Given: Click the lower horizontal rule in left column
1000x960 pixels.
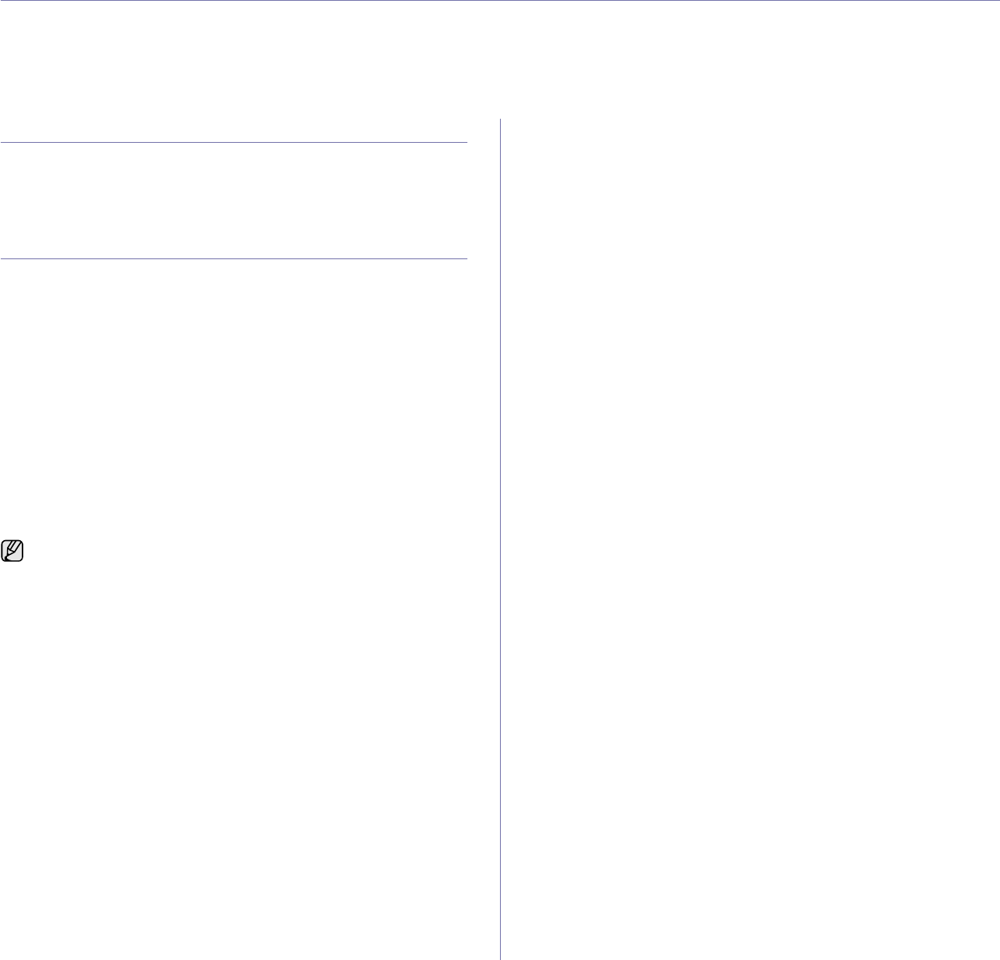Looking at the screenshot, I should point(233,258).
